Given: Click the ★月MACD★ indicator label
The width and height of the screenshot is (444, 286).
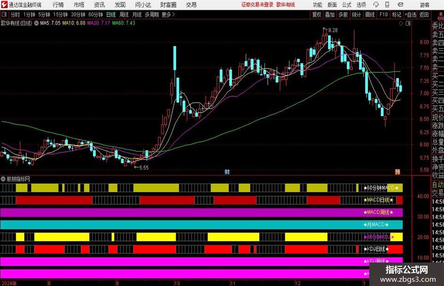Looking at the screenshot, I should tap(376, 225).
